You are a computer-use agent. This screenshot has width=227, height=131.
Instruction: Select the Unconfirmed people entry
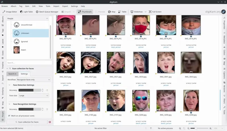(x=26, y=25)
